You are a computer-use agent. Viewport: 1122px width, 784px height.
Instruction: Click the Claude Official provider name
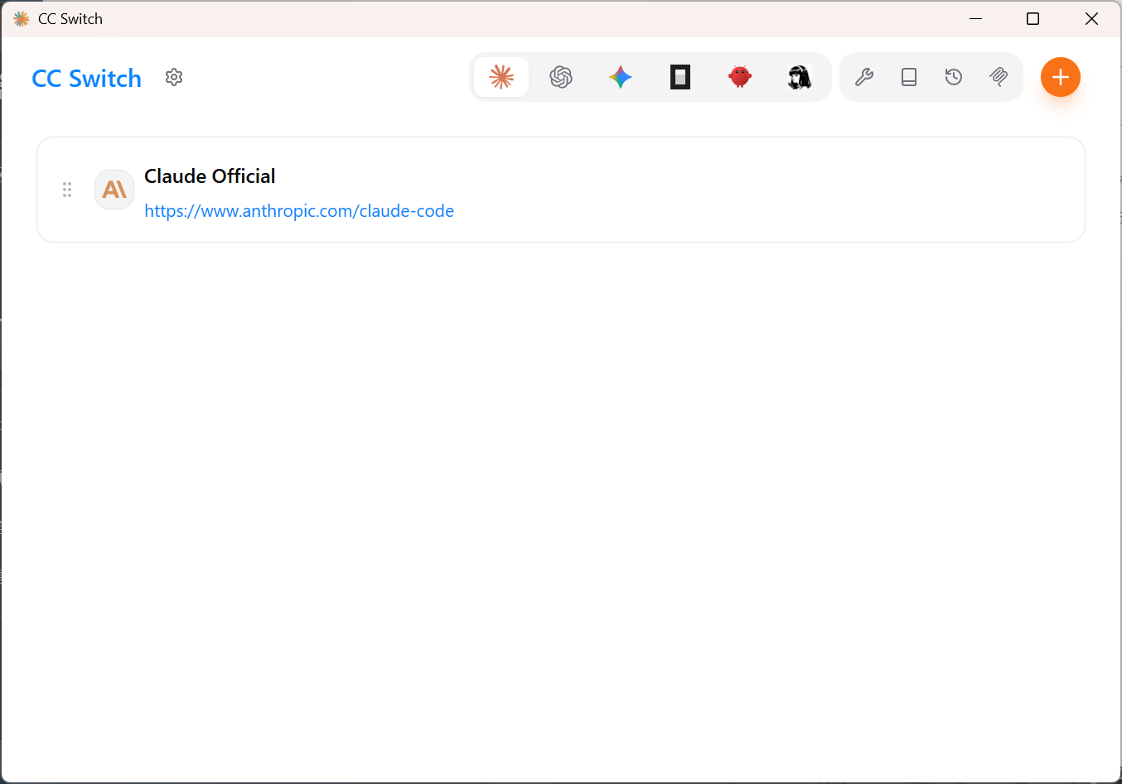210,176
